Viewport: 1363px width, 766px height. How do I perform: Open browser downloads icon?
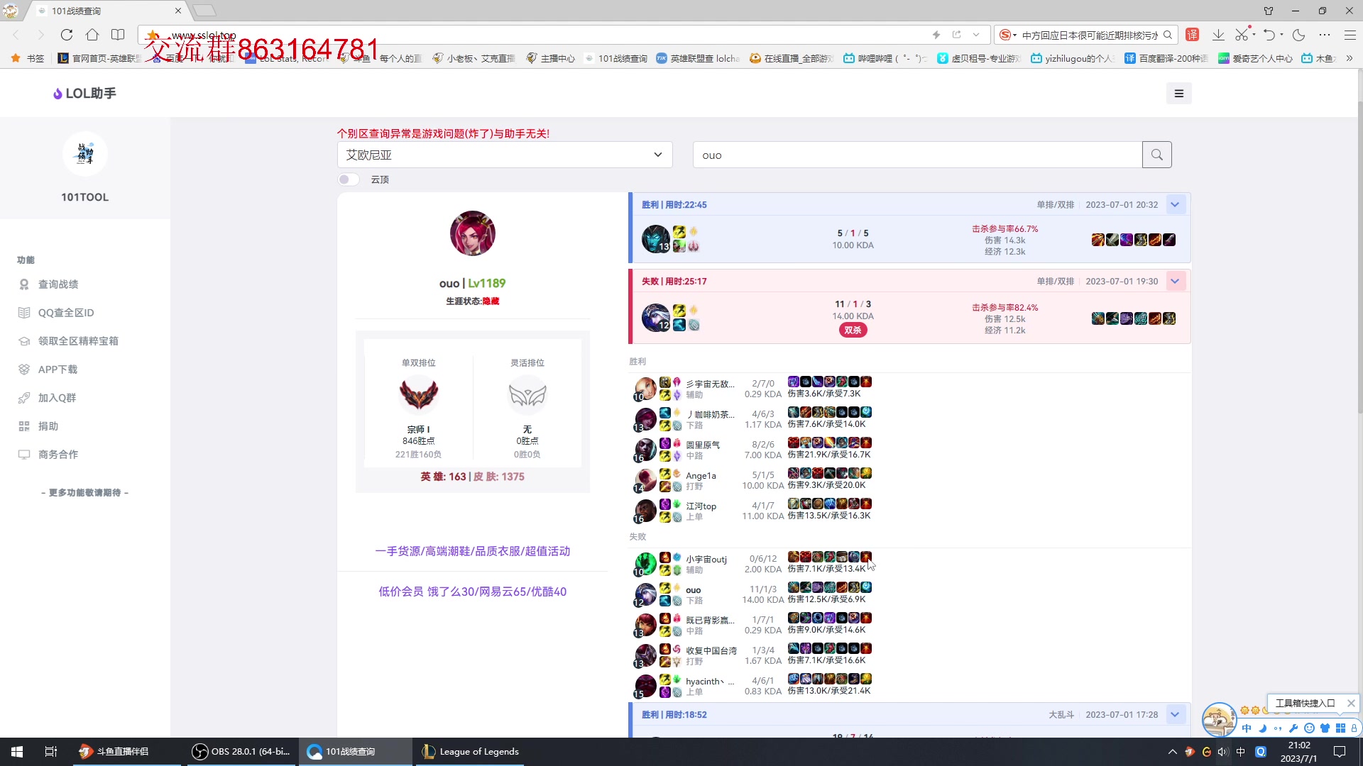click(1218, 35)
